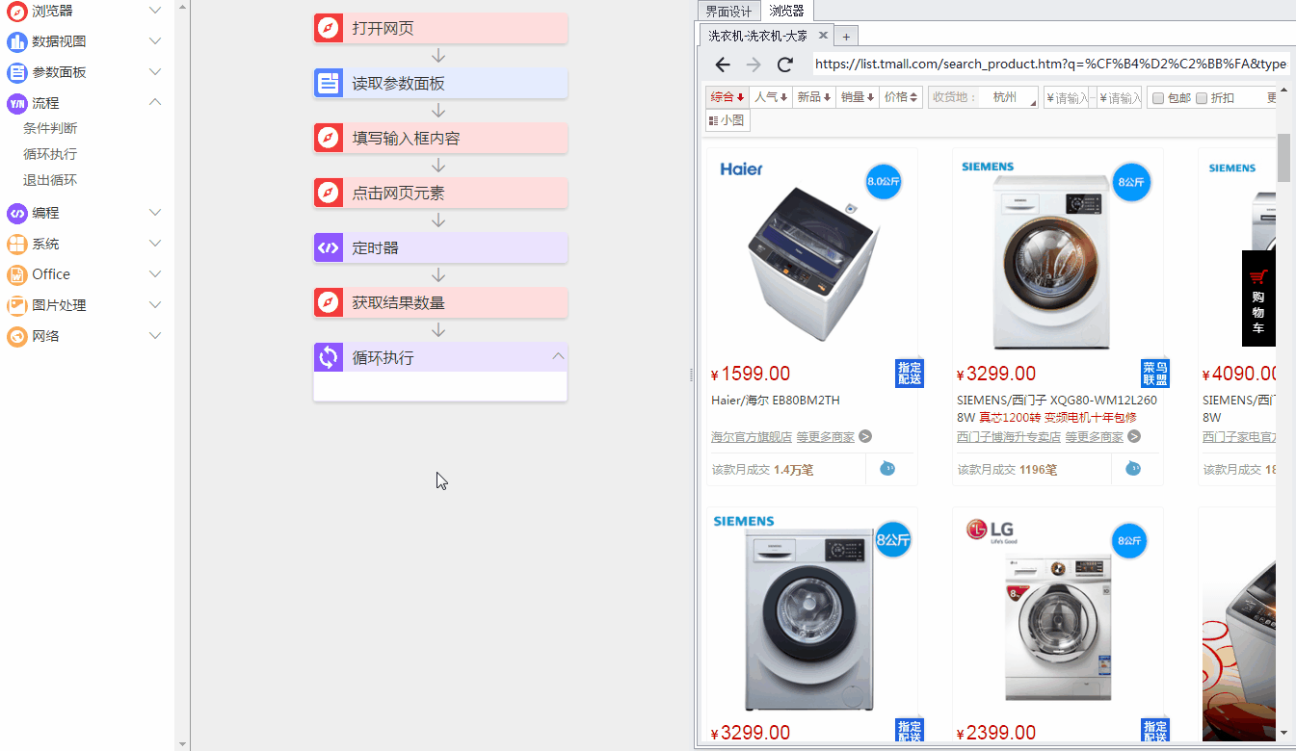Click the browser URL address field
Image resolution: width=1296 pixels, height=751 pixels.
[x=1050, y=64]
